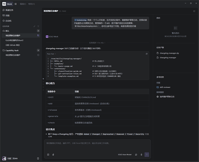Viewport: 199px width, 162px height.
Task: Click the +init command cell
Action: (x=59, y=97)
